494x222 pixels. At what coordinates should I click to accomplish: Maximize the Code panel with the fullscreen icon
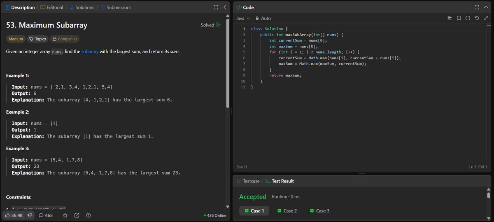477,7
